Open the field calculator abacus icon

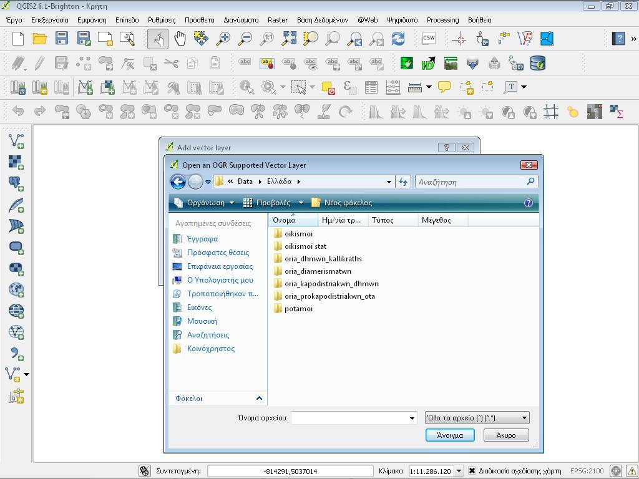coord(393,87)
